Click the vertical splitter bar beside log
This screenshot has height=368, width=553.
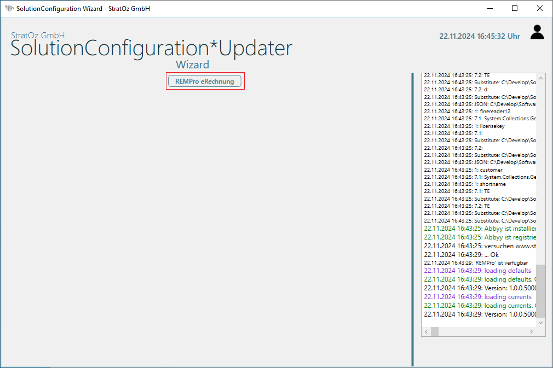[412, 219]
